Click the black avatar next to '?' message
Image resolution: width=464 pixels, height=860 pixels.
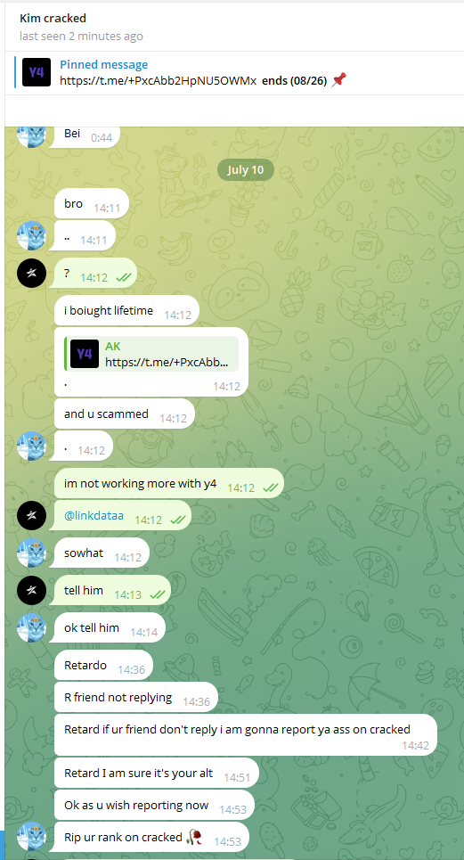pyautogui.click(x=31, y=273)
